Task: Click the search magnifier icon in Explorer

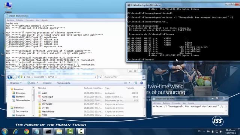Action: (143, 77)
